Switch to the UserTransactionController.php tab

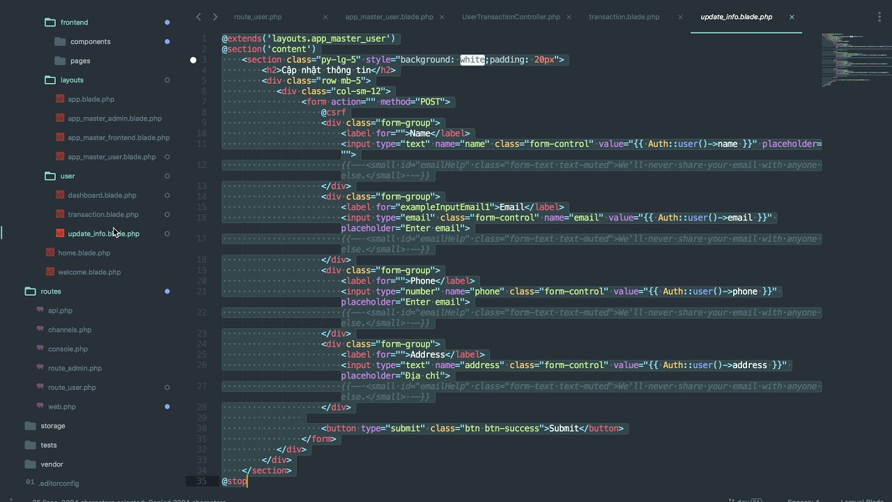(511, 17)
